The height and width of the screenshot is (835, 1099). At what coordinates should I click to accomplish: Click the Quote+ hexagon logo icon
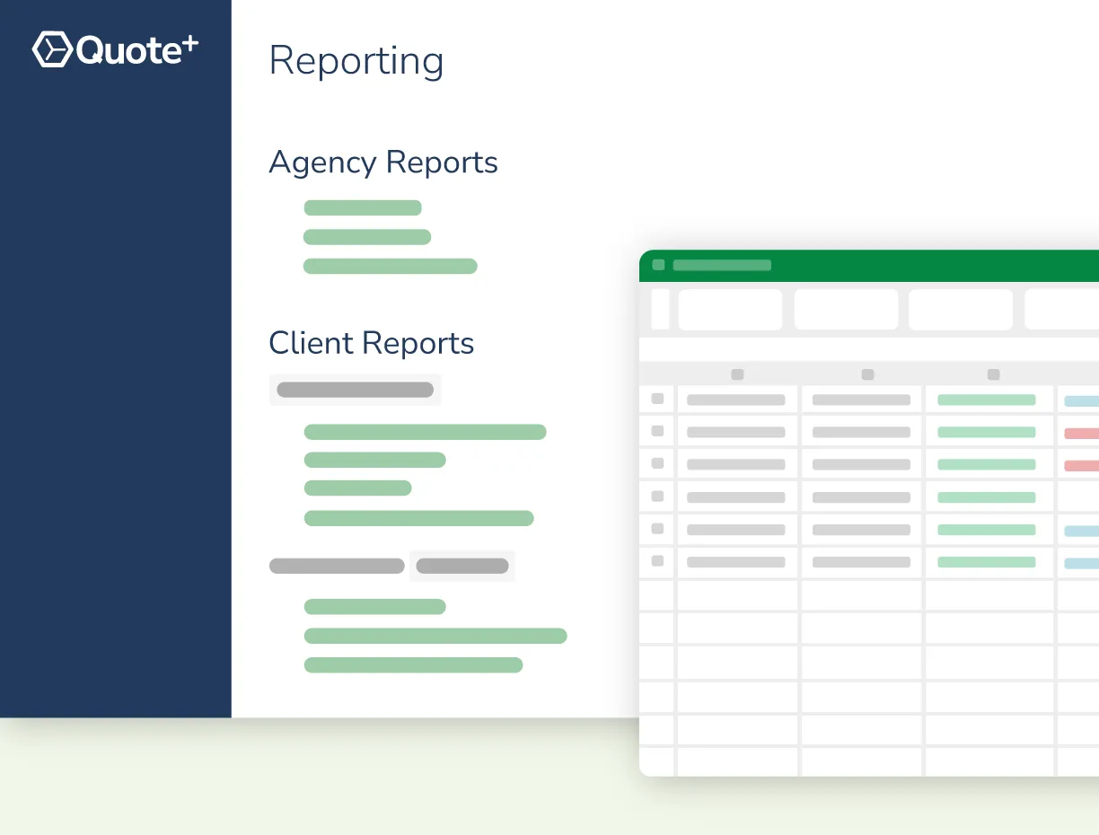coord(52,49)
